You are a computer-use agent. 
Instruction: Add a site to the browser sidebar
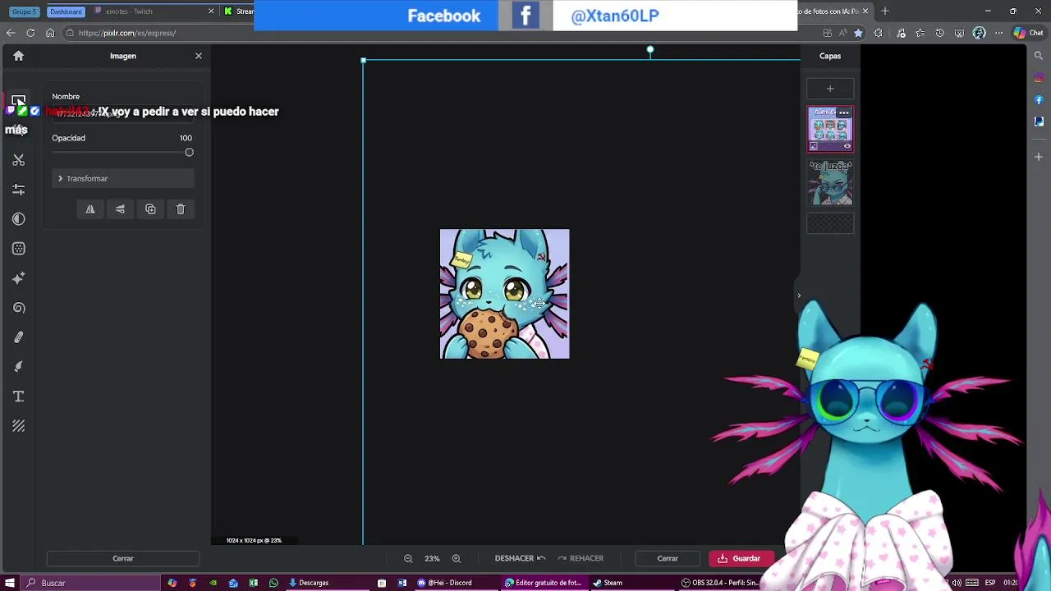[x=1039, y=156]
